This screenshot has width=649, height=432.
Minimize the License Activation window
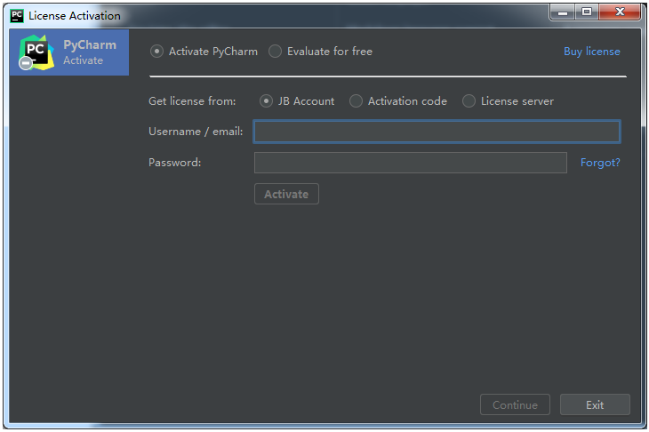(x=563, y=12)
